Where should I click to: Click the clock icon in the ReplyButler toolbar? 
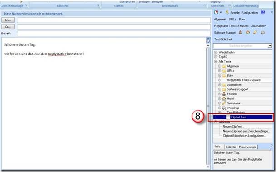pos(216,12)
